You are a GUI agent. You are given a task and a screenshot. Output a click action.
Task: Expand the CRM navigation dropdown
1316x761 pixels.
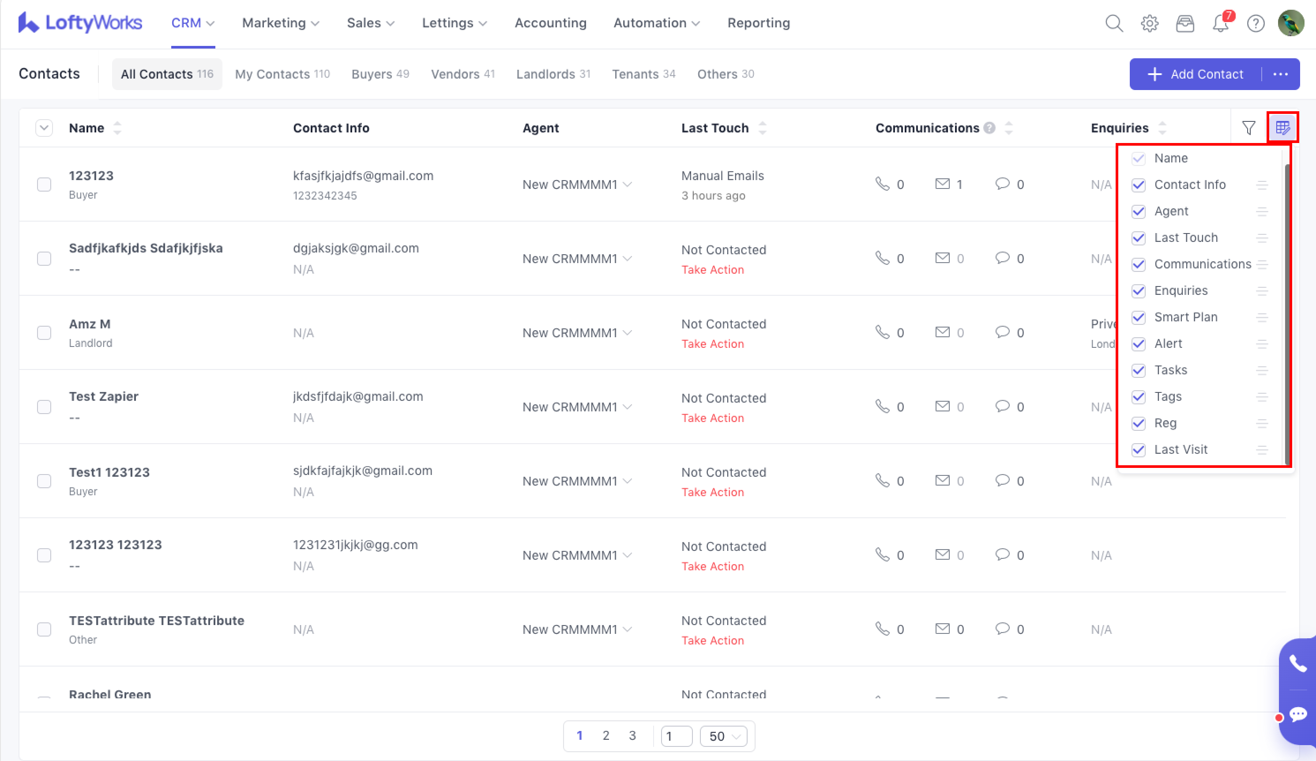[193, 23]
